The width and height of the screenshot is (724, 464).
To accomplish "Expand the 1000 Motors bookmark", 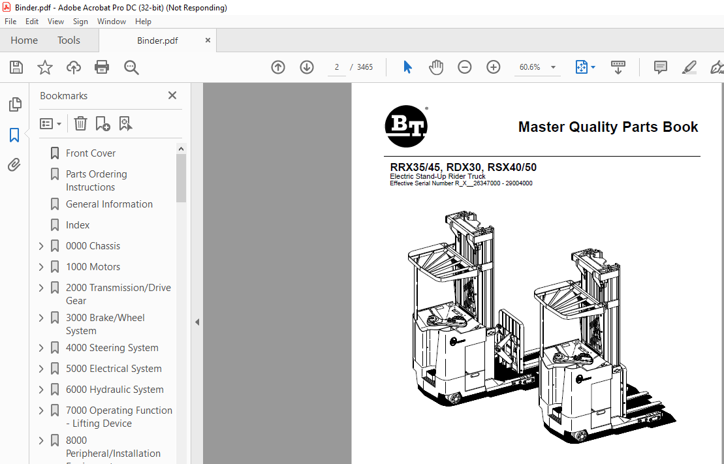I will point(41,267).
